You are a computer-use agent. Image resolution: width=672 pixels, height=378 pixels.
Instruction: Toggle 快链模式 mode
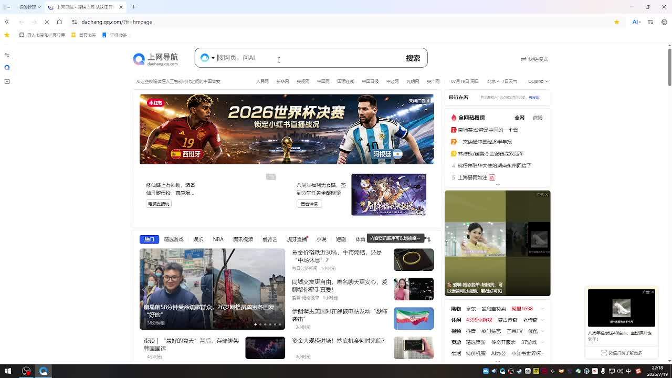coord(534,59)
